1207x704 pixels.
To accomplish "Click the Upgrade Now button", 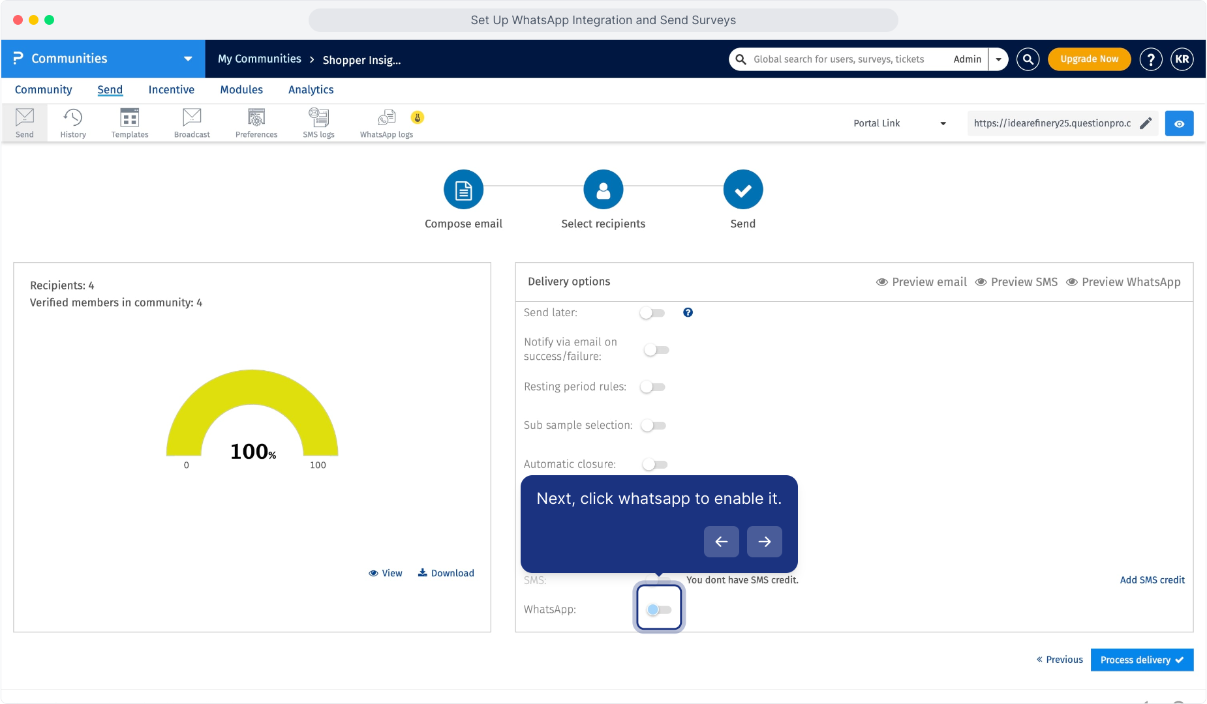I will tap(1089, 59).
